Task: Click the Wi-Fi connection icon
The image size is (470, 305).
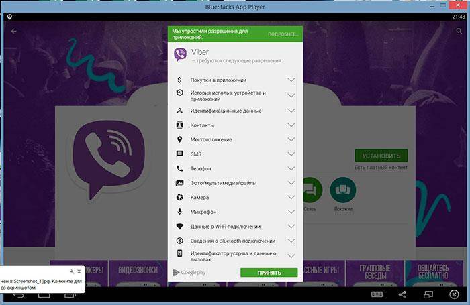Action: (x=179, y=227)
